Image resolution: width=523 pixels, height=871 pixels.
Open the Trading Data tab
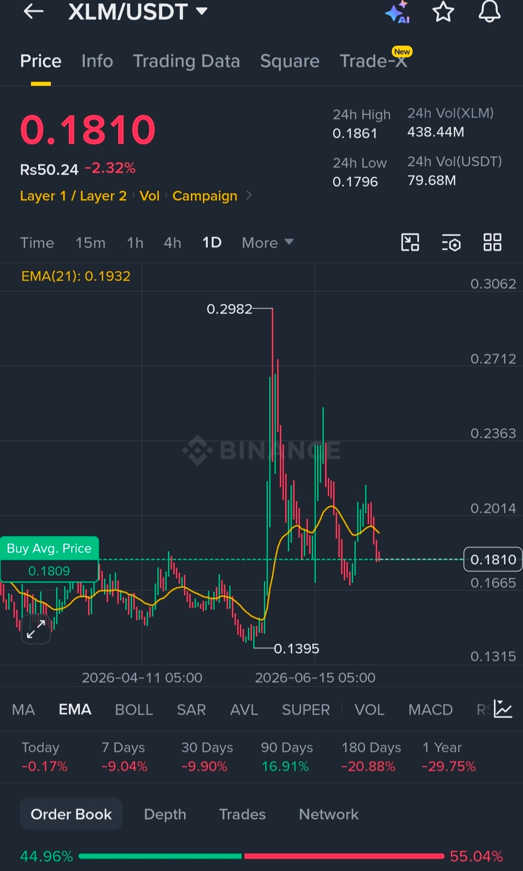tap(186, 61)
